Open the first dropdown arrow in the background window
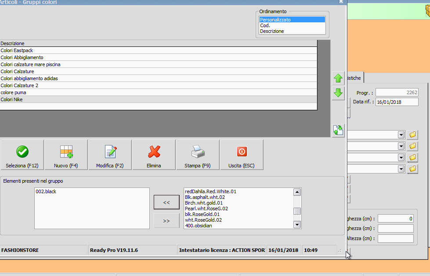This screenshot has width=430, height=276. point(401,134)
